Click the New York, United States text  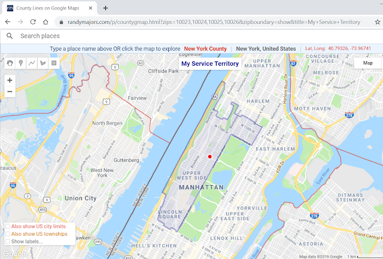(x=266, y=49)
